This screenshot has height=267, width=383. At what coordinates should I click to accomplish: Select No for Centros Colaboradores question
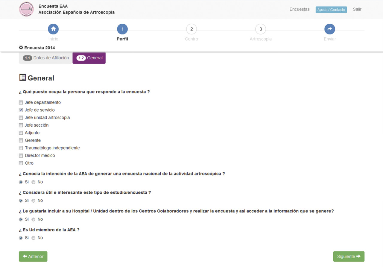point(34,219)
